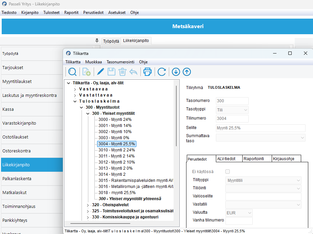313x234 pixels.
Task: Toggle the Ei käytössä checkbox
Action: tap(227, 172)
